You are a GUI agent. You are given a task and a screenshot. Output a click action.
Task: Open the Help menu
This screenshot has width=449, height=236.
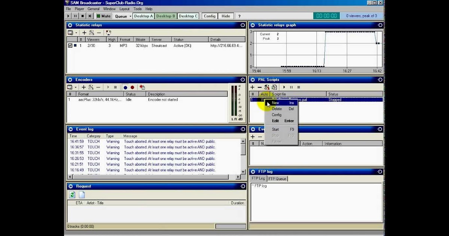click(x=149, y=9)
